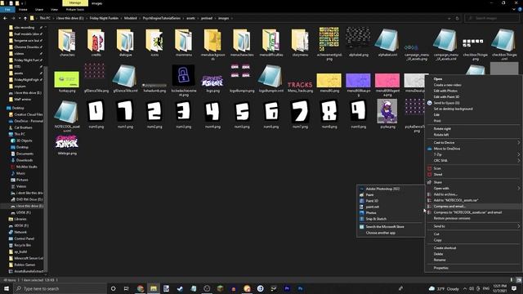Select the logo.png file
This screenshot has height=294, width=523.
point(212,82)
